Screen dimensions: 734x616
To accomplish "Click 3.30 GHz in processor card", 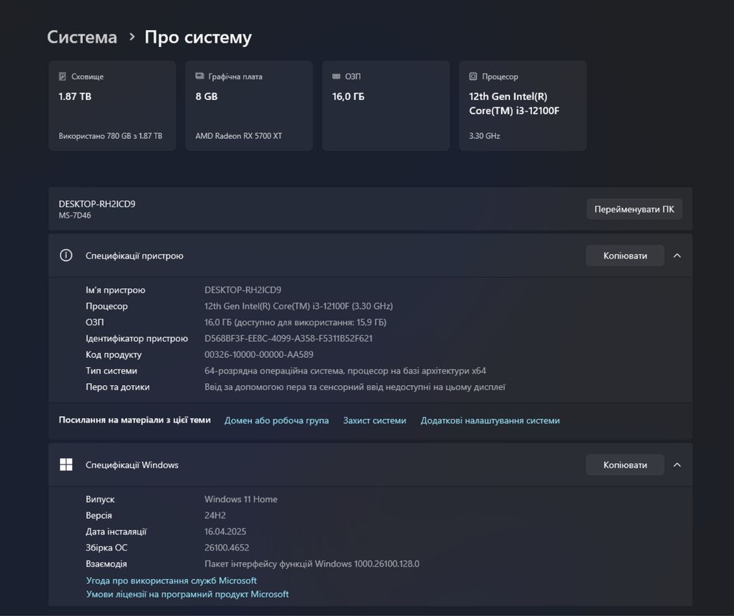I will pyautogui.click(x=484, y=136).
